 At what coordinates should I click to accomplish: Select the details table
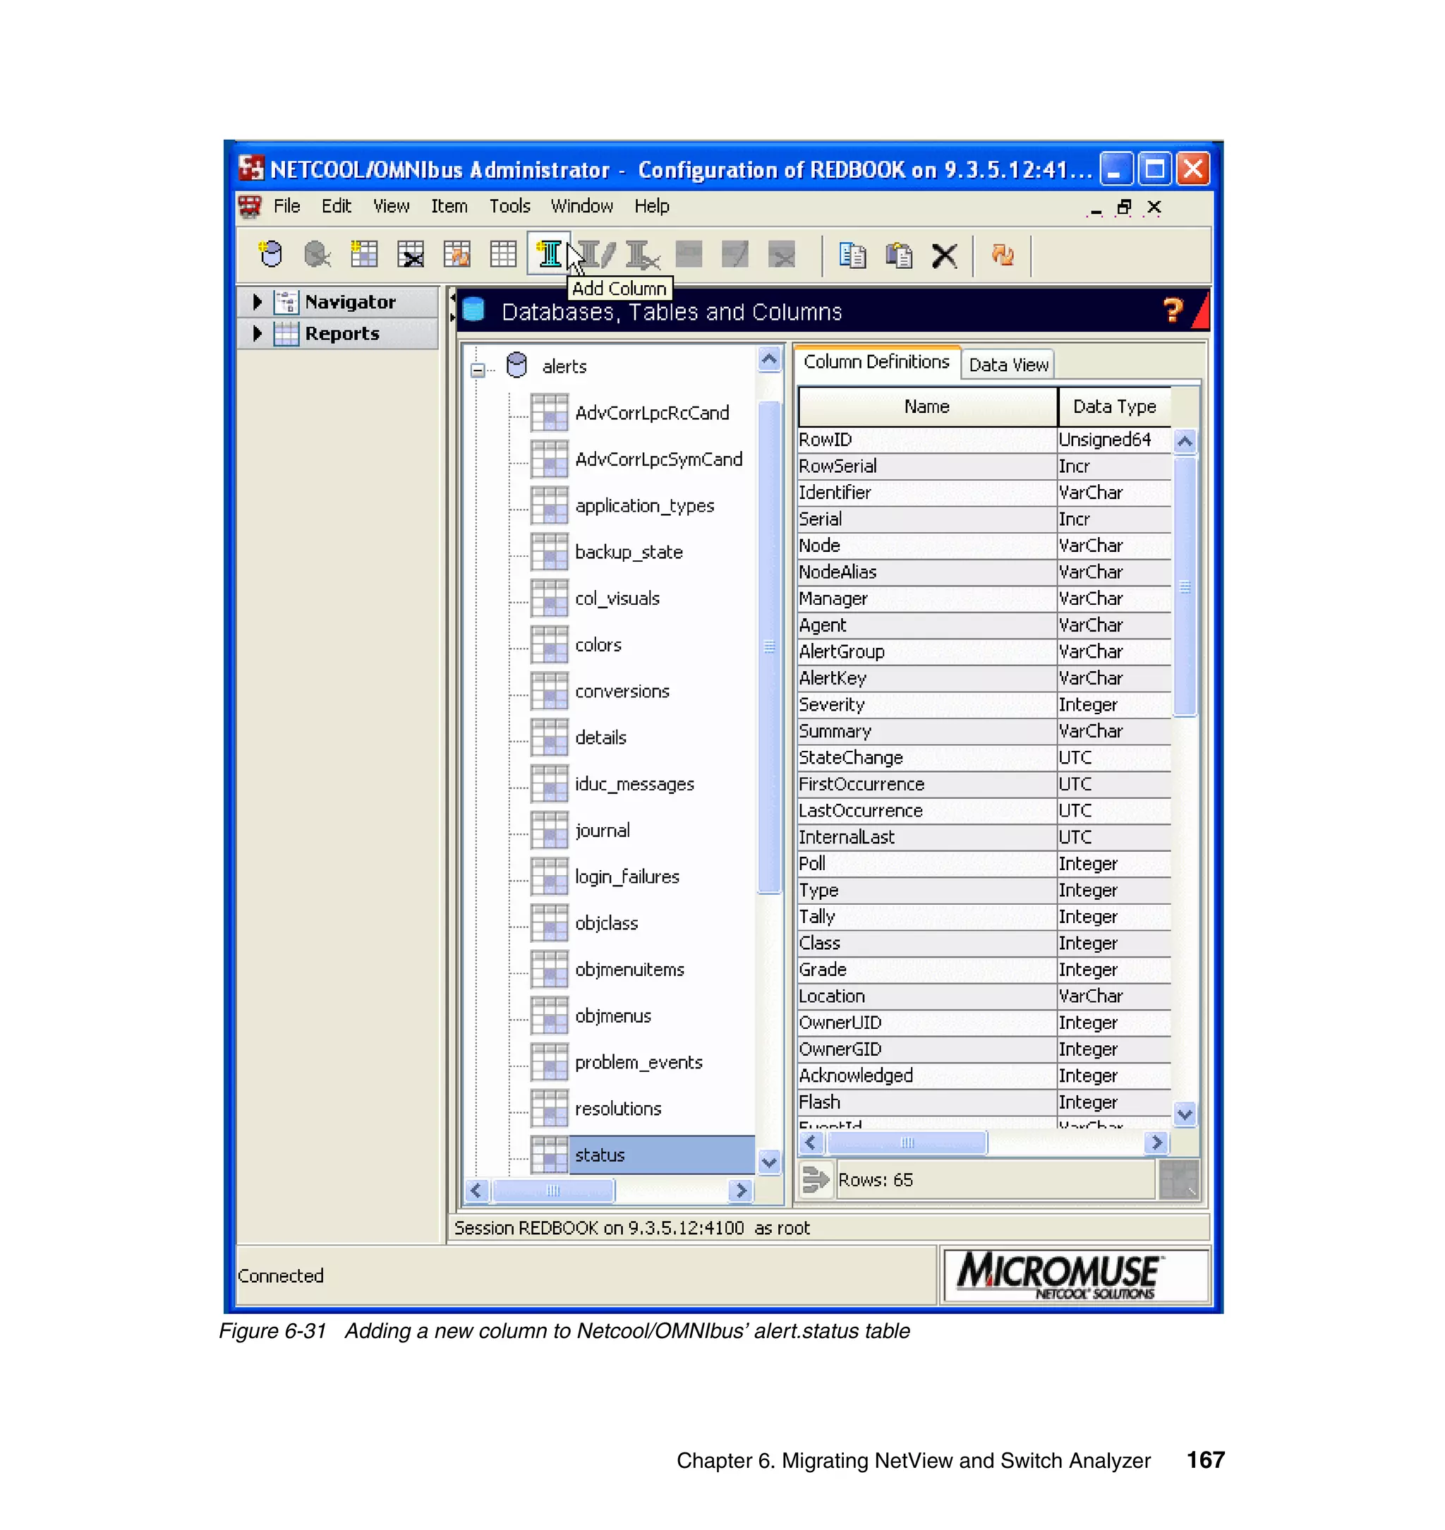[601, 737]
